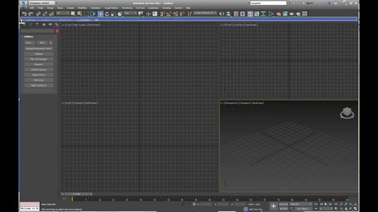Click the Motion Capture utility button
The image size is (378, 212).
click(x=38, y=69)
